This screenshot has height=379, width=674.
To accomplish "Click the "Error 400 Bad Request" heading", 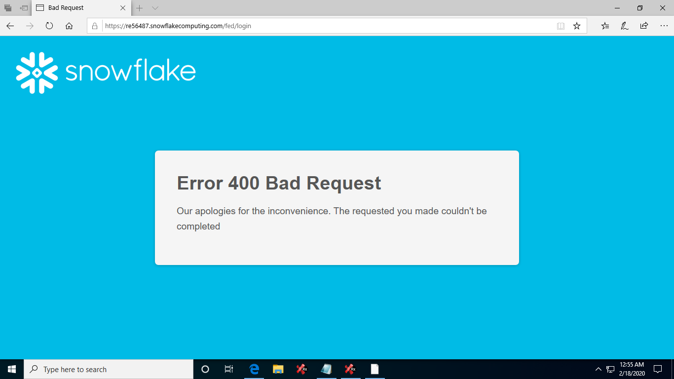I will (x=279, y=183).
